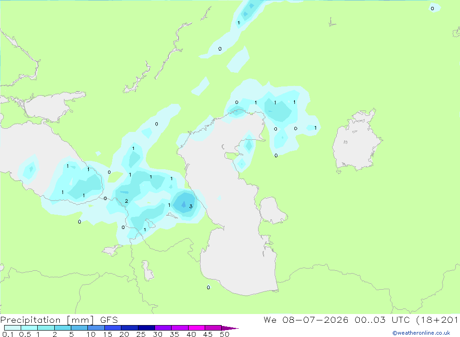
Task: Pick the 30–35 mm purple swatch
Action: pyautogui.click(x=163, y=328)
